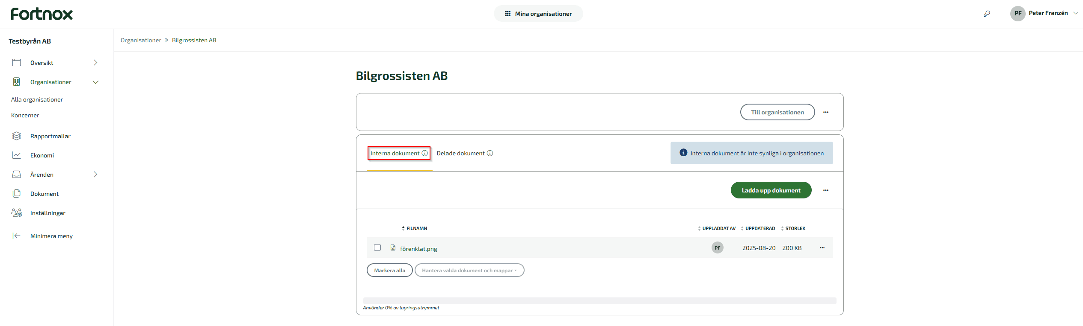Click the info icon beside Interna dokument
This screenshot has width=1083, height=326.
424,153
